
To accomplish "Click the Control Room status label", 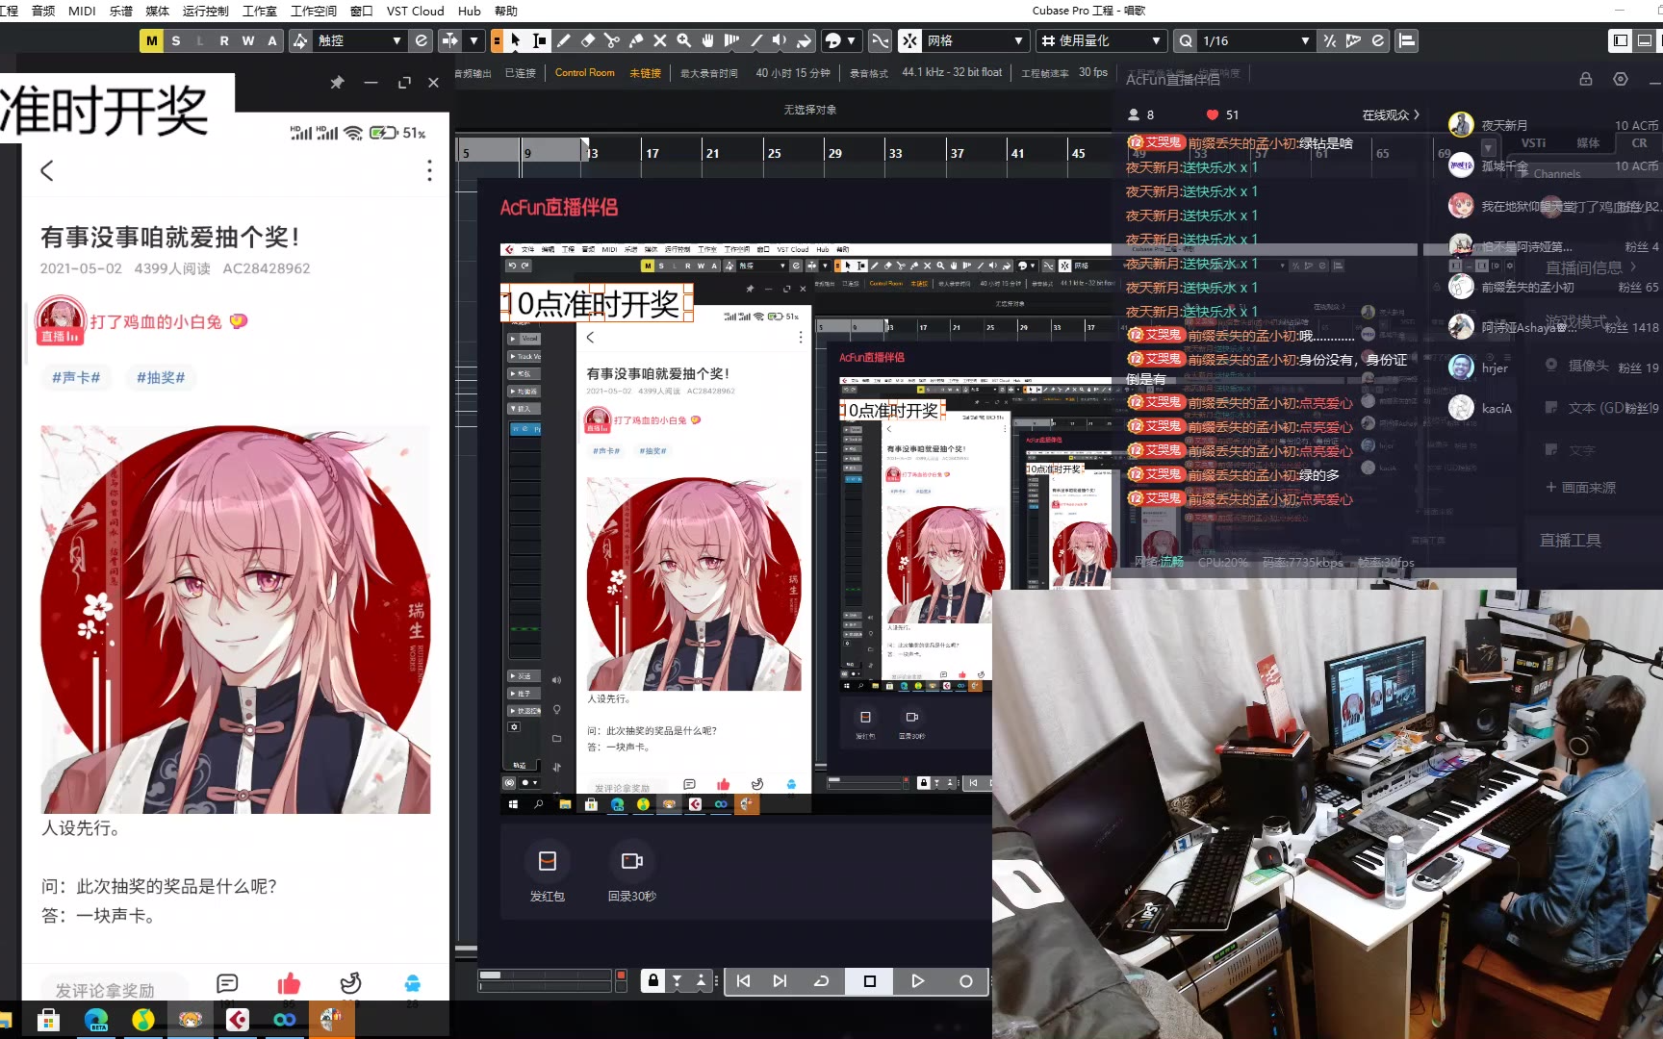I will [x=584, y=72].
